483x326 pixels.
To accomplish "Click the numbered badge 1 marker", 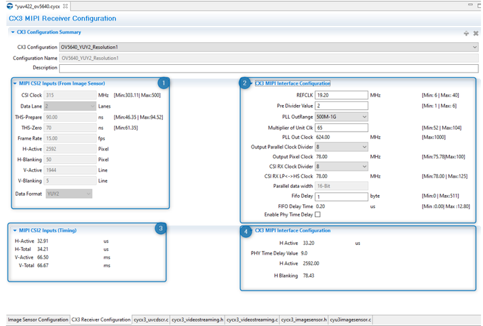I will [x=164, y=83].
